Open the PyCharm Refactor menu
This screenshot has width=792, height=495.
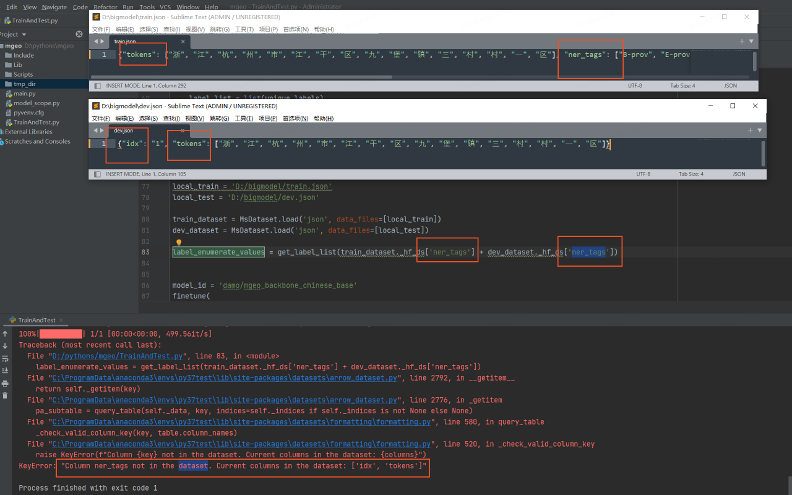point(105,7)
